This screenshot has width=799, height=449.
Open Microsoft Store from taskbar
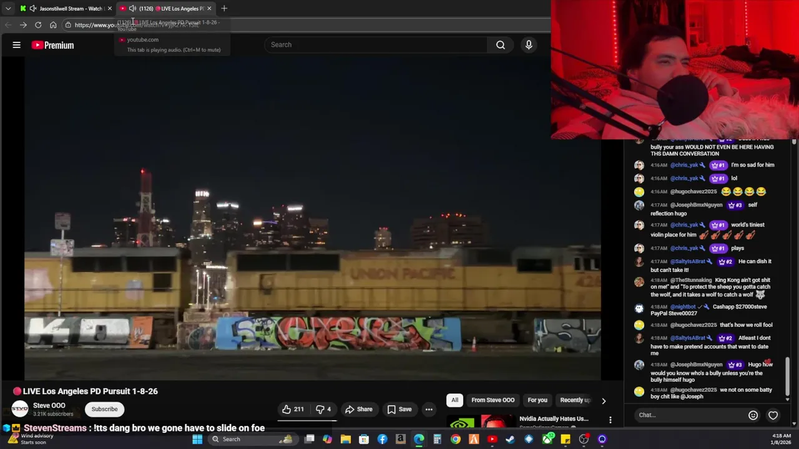(364, 439)
